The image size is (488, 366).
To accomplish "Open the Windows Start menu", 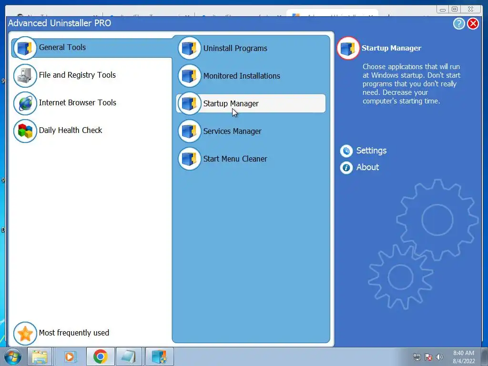I will click(x=13, y=356).
